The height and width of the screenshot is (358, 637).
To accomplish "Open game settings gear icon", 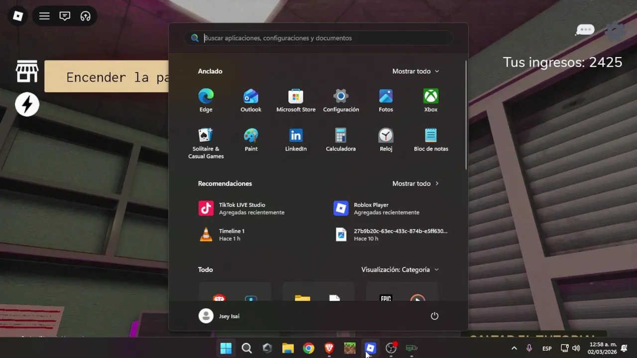I will click(615, 31).
